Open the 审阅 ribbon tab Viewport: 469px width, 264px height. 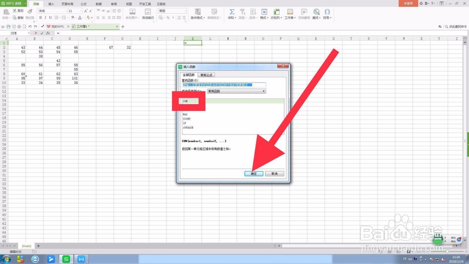tap(113, 4)
